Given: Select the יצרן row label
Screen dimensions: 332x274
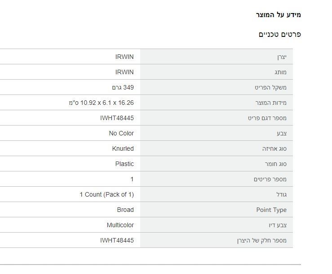Looking at the screenshot, I should coord(282,57).
